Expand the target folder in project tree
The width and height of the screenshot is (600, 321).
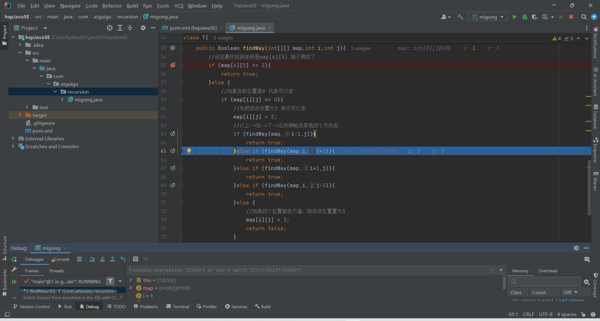point(20,115)
